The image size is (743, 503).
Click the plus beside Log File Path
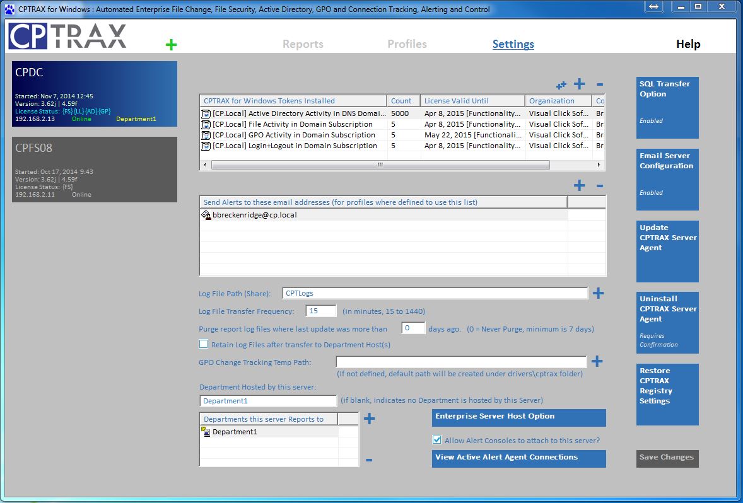[598, 293]
